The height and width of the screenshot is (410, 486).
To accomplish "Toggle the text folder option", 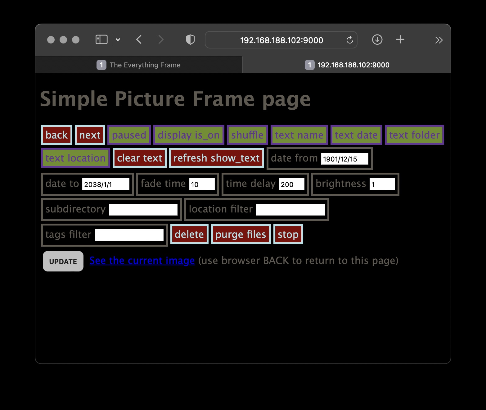I will coord(414,135).
